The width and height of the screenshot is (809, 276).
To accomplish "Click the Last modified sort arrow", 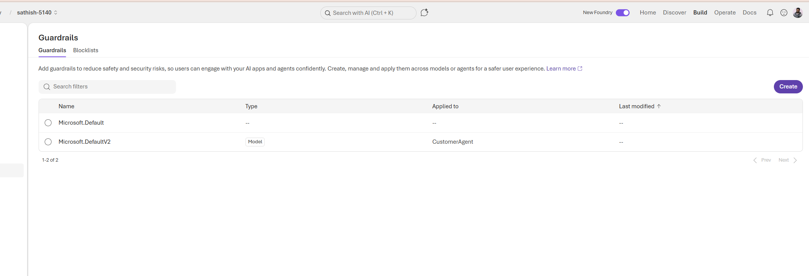I will (659, 106).
